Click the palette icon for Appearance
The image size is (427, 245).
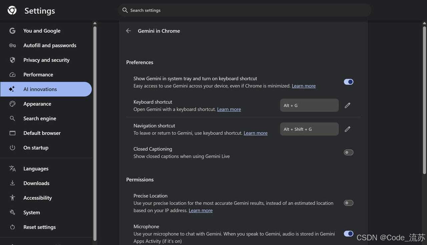[x=12, y=104]
